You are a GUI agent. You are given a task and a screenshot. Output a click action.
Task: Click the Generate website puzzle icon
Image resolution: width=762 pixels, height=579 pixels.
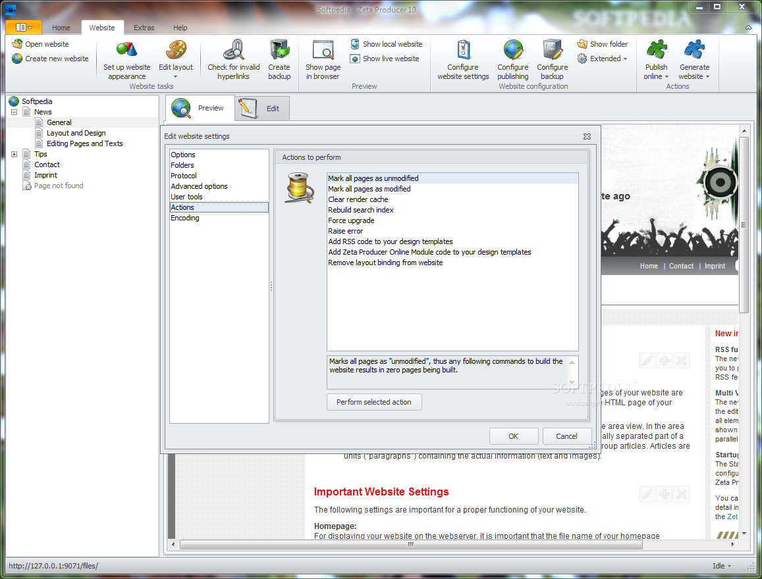click(x=694, y=49)
